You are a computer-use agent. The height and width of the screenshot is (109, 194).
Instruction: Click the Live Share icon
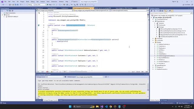click(186, 5)
